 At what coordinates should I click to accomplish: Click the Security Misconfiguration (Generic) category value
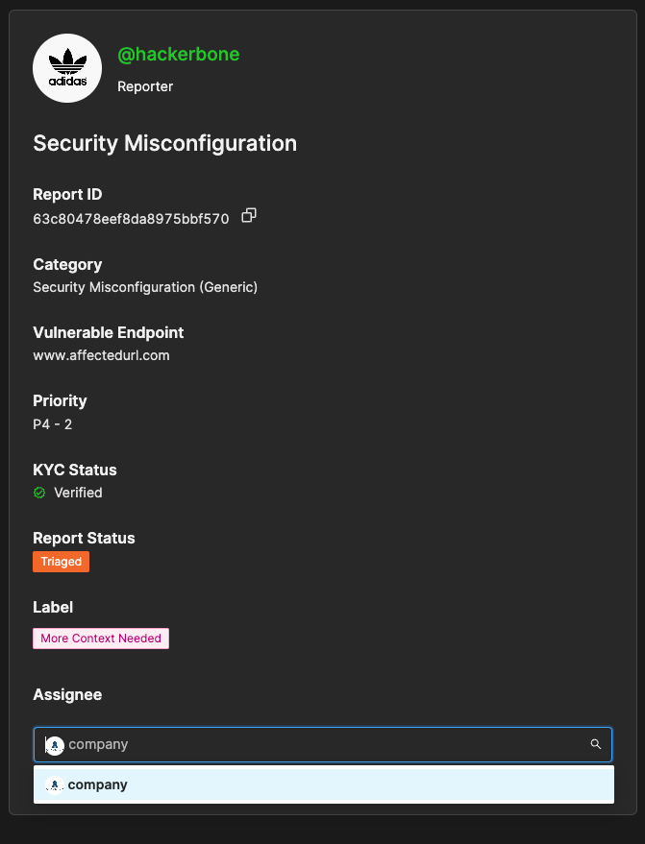click(x=145, y=286)
